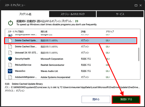
Task: Click publisher Waves Audio Ltd.
Action: (x=49, y=71)
